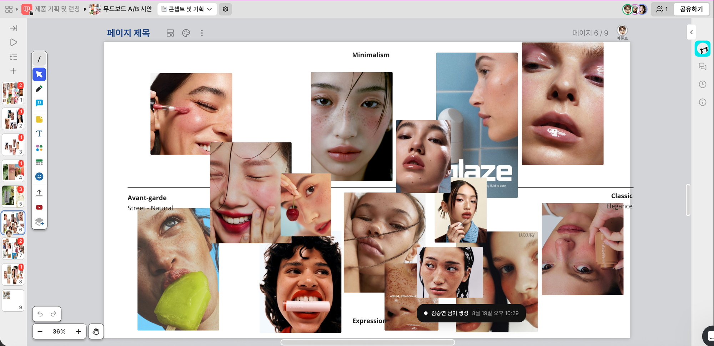Image resolution: width=714 pixels, height=346 pixels.
Task: Expand the right side panel chevron
Action: click(x=691, y=32)
